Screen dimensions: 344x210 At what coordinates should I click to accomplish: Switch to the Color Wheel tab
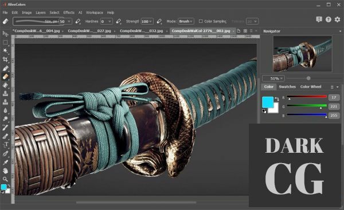point(311,87)
